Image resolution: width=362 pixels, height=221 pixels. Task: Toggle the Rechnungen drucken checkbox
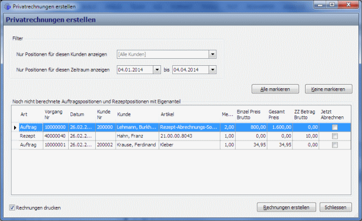(12, 207)
